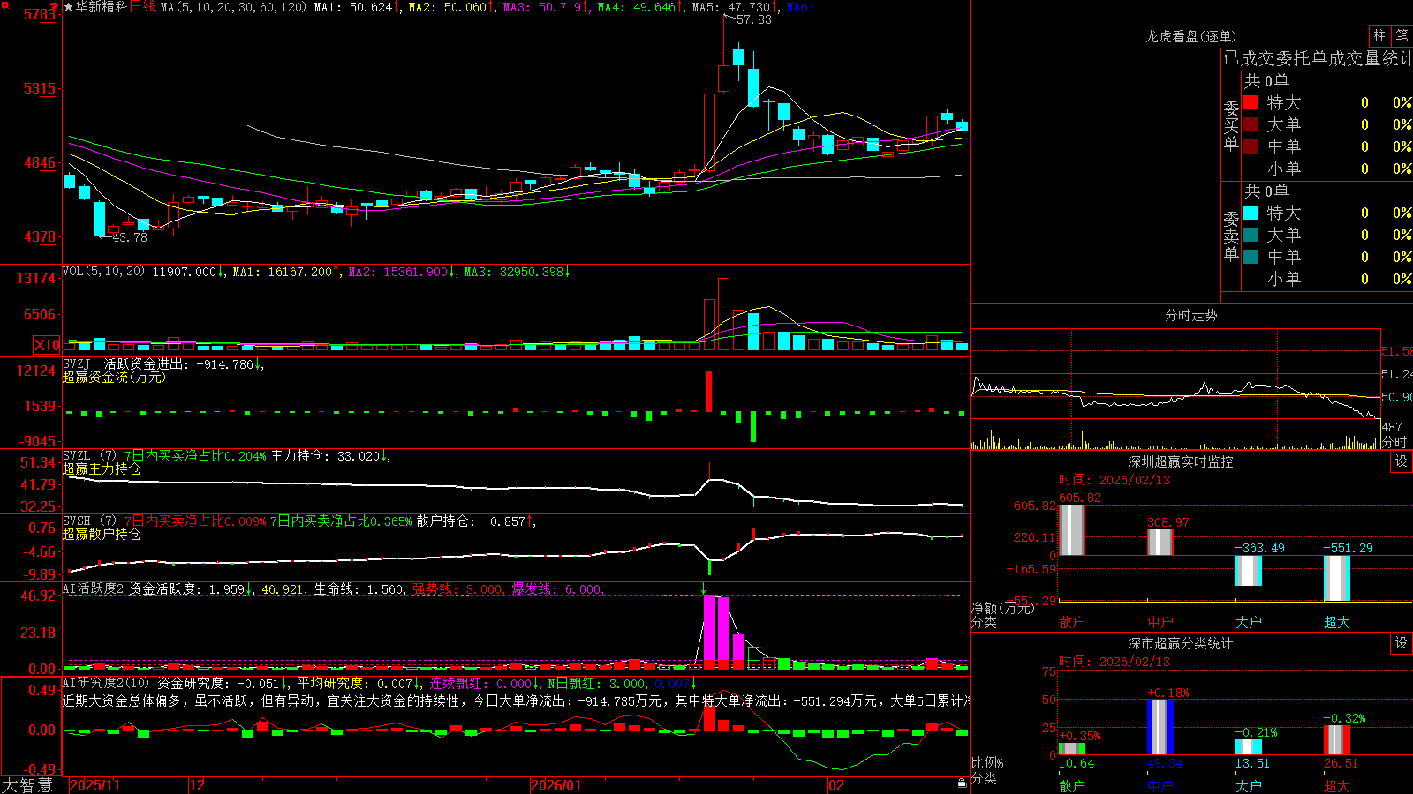The height and width of the screenshot is (794, 1413).
Task: Click the 散户持仓: -0.857 value
Action: (471, 521)
